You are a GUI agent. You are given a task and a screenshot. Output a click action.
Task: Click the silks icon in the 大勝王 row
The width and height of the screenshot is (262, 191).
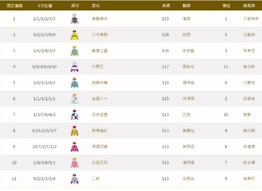pos(74,67)
